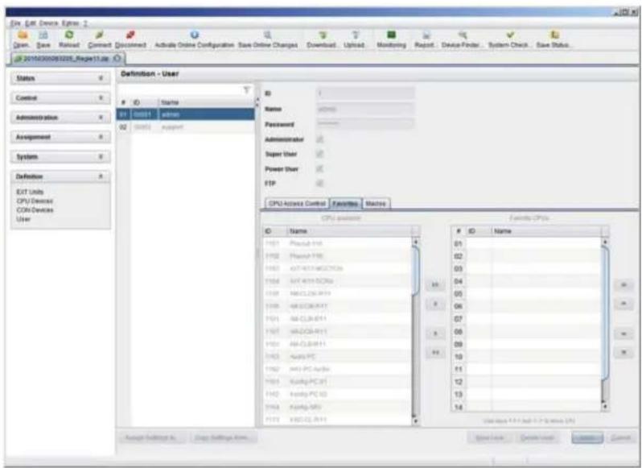Screen dimensions: 642x468
Task: Click the user Name input field
Action: point(365,110)
